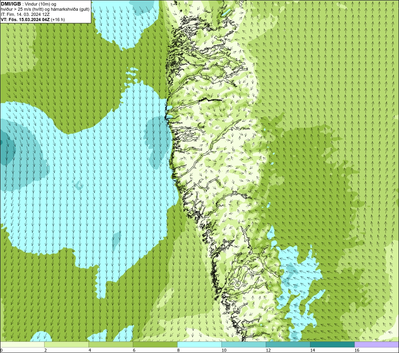Select the 12–14 m/s teal legend swatch
This screenshot has height=353, width=399.
click(288, 344)
